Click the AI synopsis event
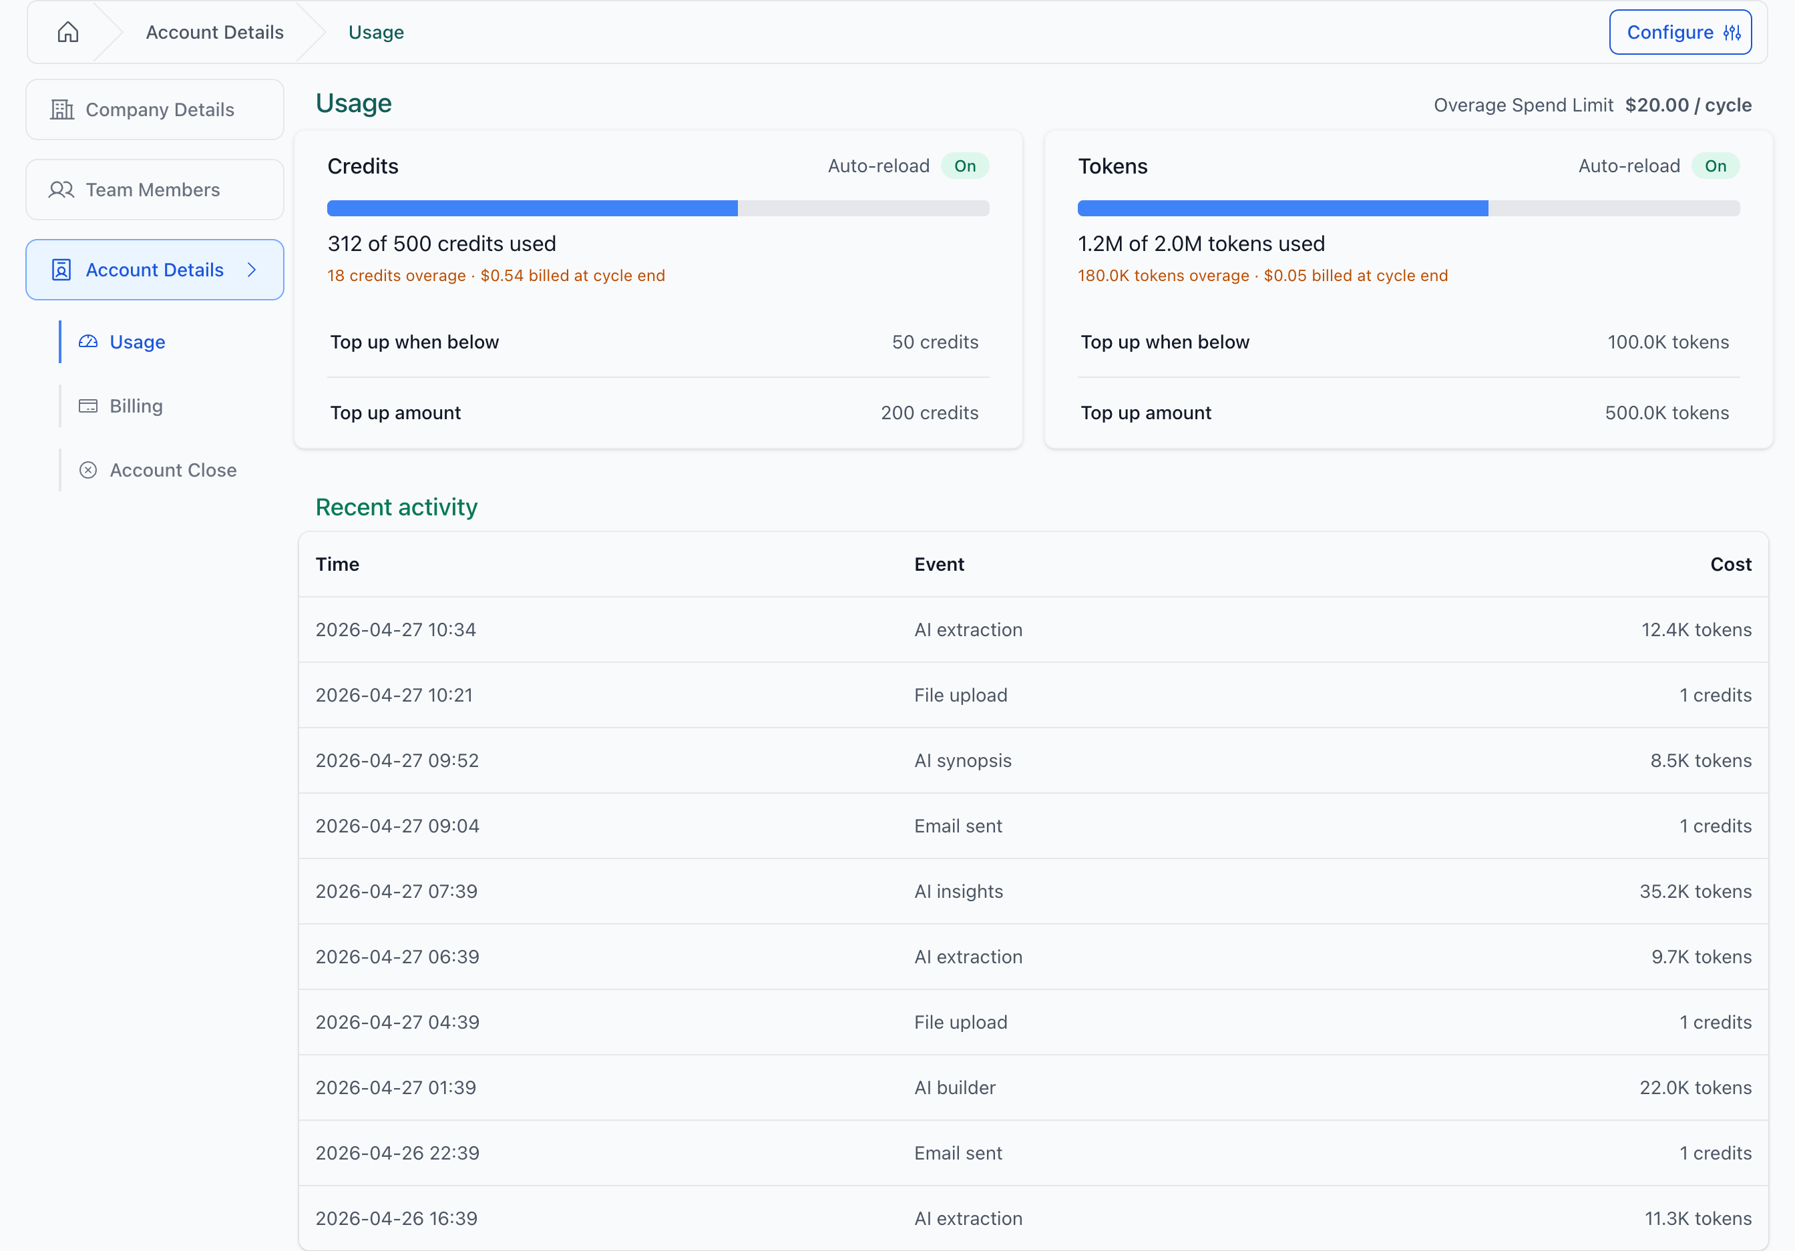 [963, 760]
